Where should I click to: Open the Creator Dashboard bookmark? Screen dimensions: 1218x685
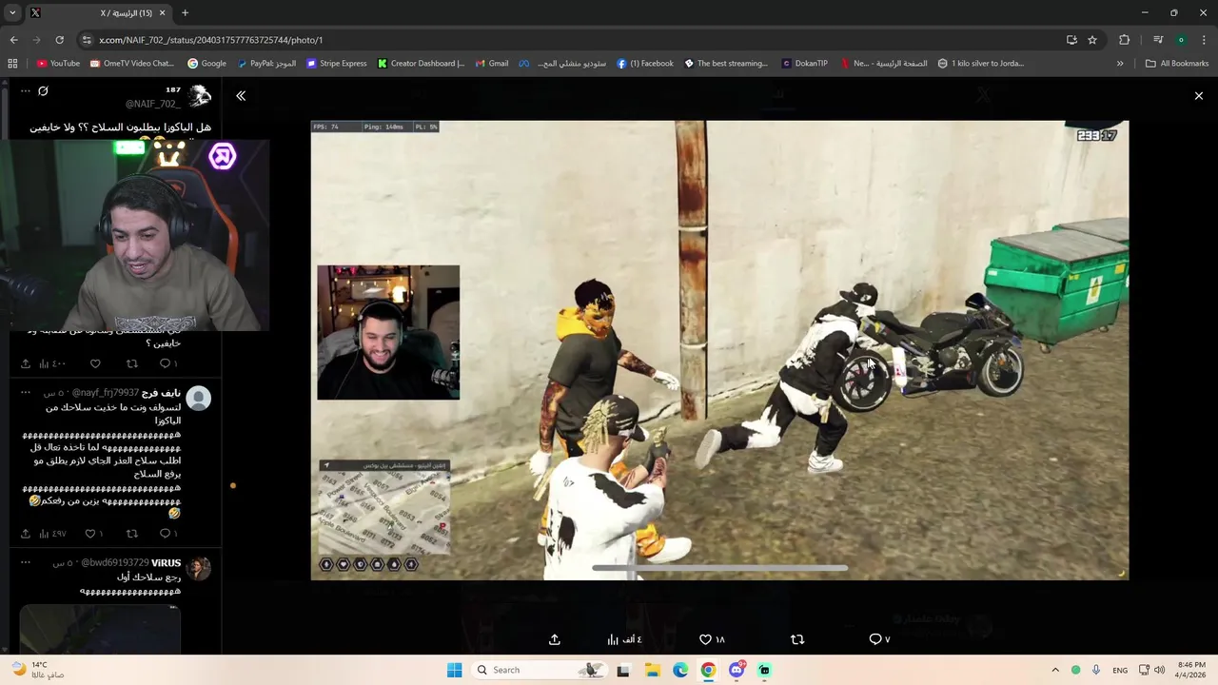point(421,64)
